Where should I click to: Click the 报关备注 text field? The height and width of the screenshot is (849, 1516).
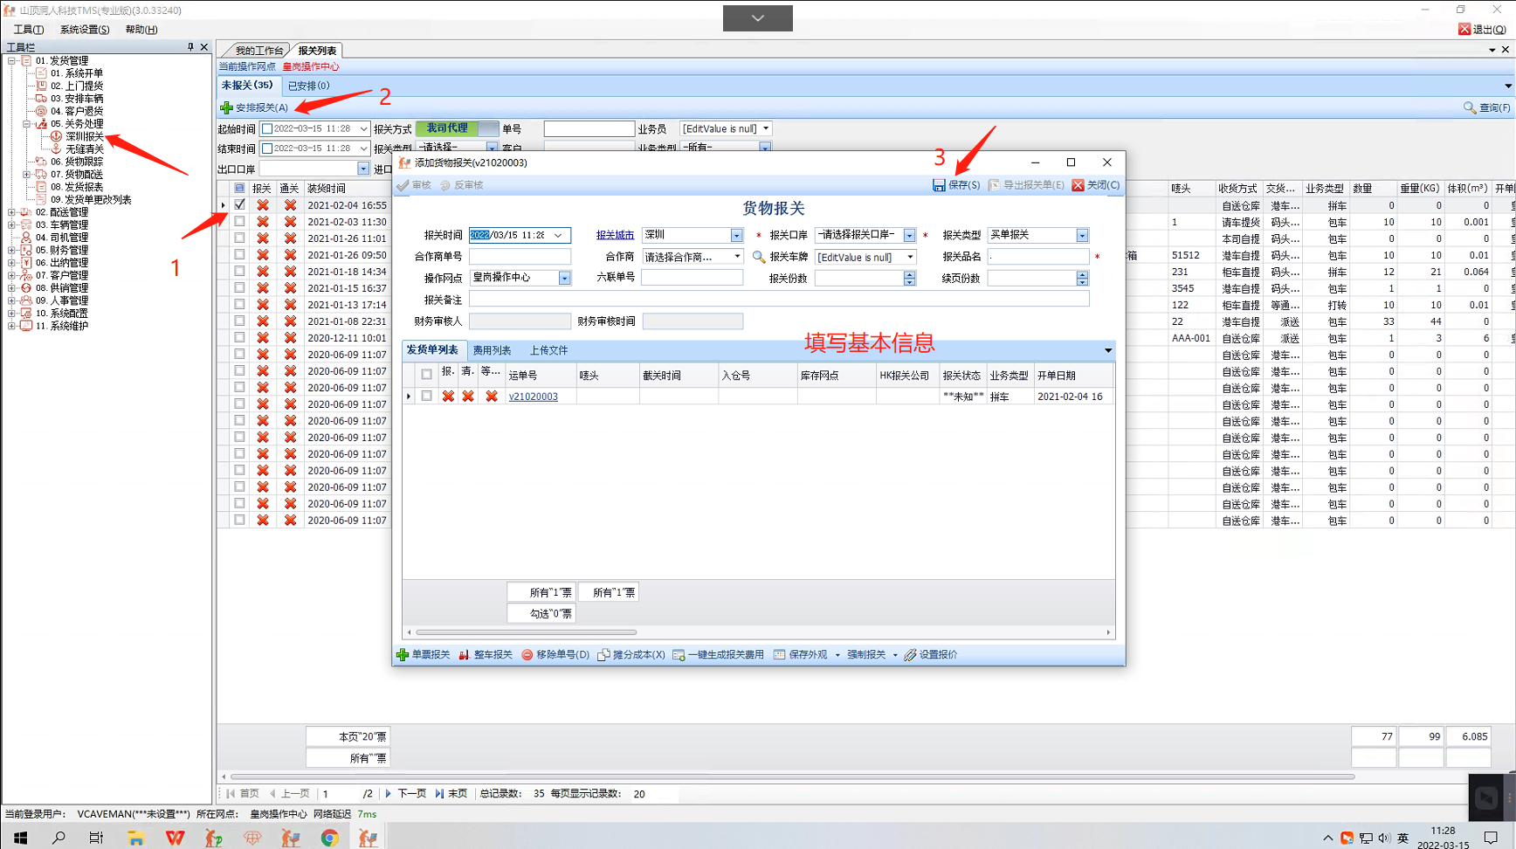click(x=778, y=300)
